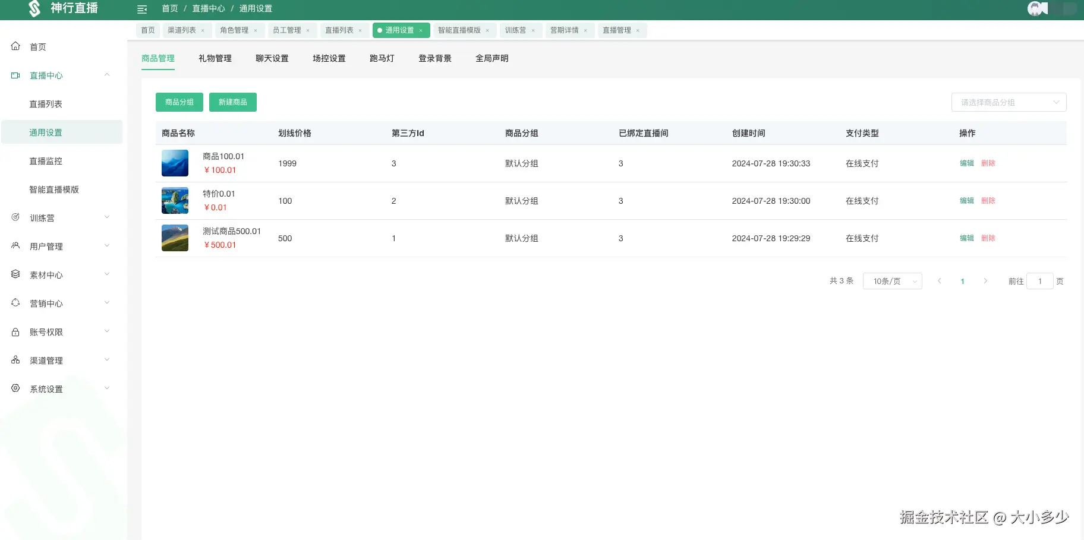The image size is (1084, 540).
Task: Click the 直播中心 camera icon in sidebar
Action: coord(15,75)
